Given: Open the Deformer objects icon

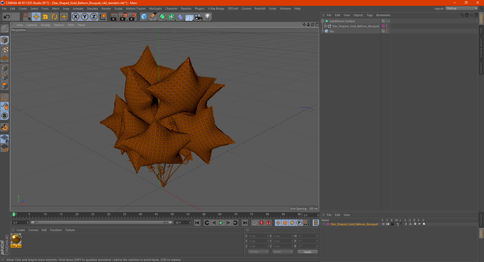Looking at the screenshot, I should [x=180, y=17].
